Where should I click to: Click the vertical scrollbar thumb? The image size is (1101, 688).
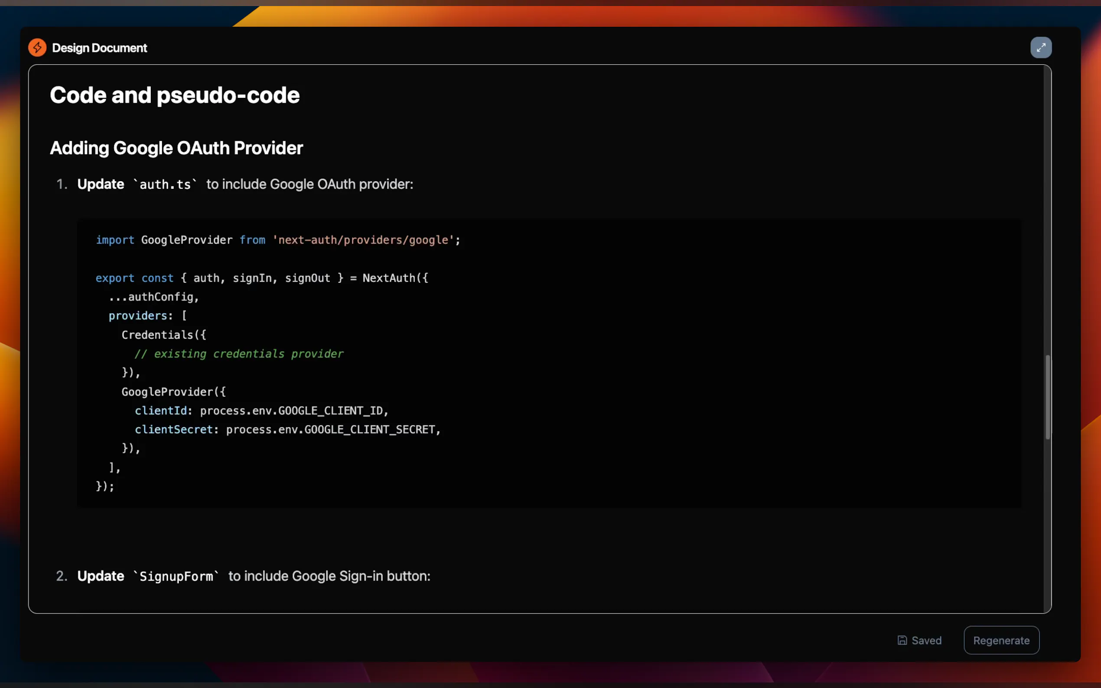[x=1047, y=397]
